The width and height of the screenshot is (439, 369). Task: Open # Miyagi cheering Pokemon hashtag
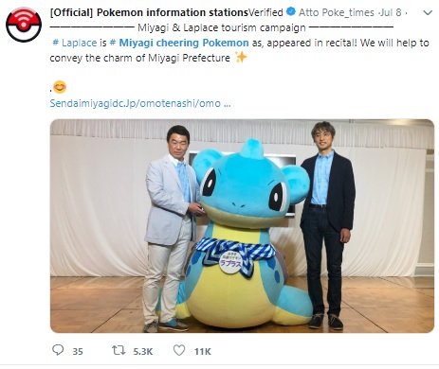tap(179, 43)
